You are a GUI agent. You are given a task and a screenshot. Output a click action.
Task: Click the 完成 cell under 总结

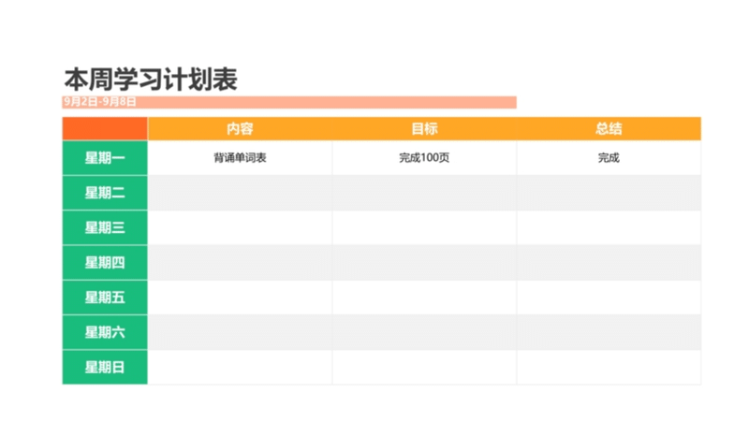[609, 158]
